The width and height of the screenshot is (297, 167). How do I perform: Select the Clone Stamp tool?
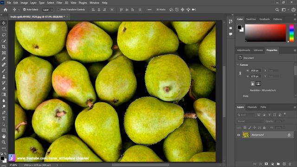[4, 77]
